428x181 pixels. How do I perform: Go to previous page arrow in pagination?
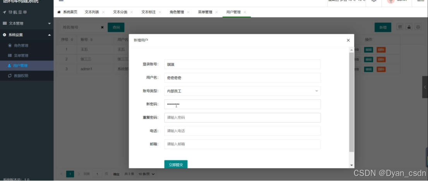[62, 174]
